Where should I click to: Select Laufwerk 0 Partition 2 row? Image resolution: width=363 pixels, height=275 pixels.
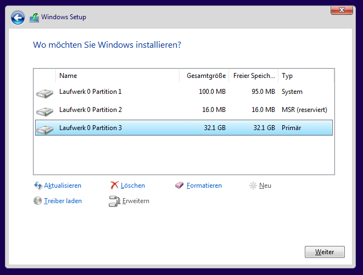pyautogui.click(x=184, y=110)
